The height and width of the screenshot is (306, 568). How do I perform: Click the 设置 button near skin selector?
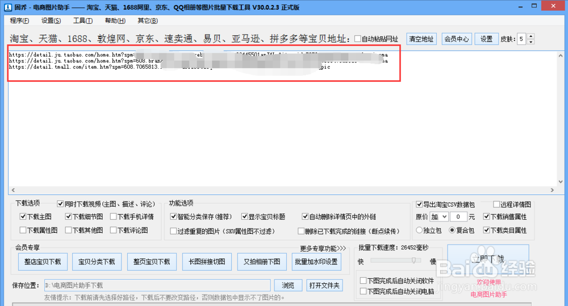click(x=486, y=39)
